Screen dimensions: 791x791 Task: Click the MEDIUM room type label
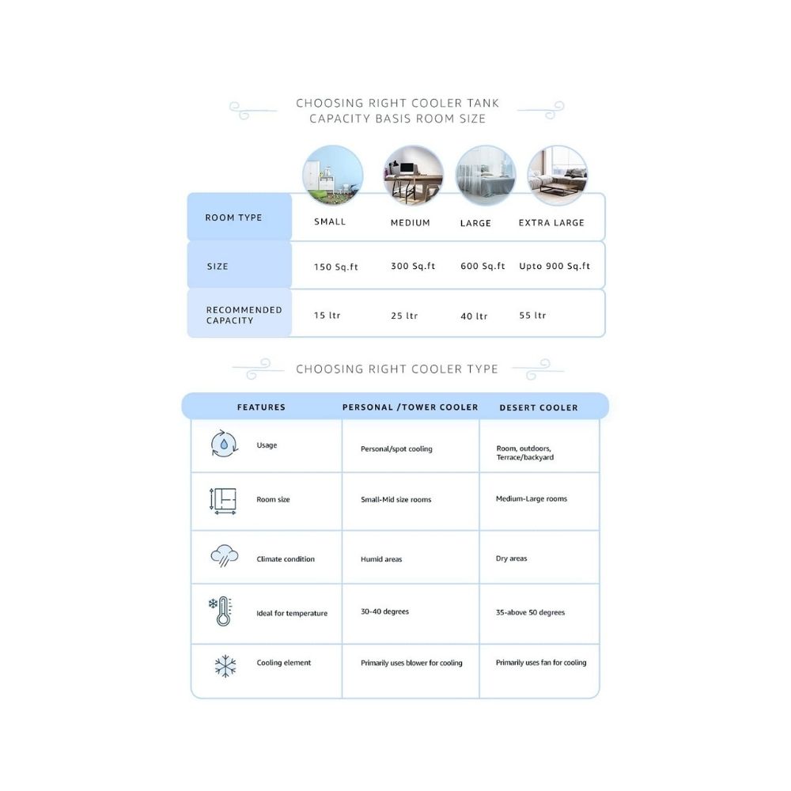410,222
